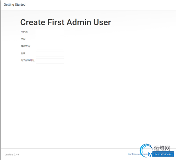
Task: Focus the 密码 password input field
Action: [50, 39]
